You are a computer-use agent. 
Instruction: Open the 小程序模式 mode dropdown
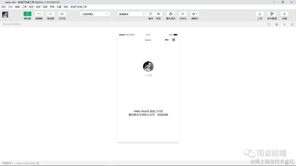(x=95, y=14)
